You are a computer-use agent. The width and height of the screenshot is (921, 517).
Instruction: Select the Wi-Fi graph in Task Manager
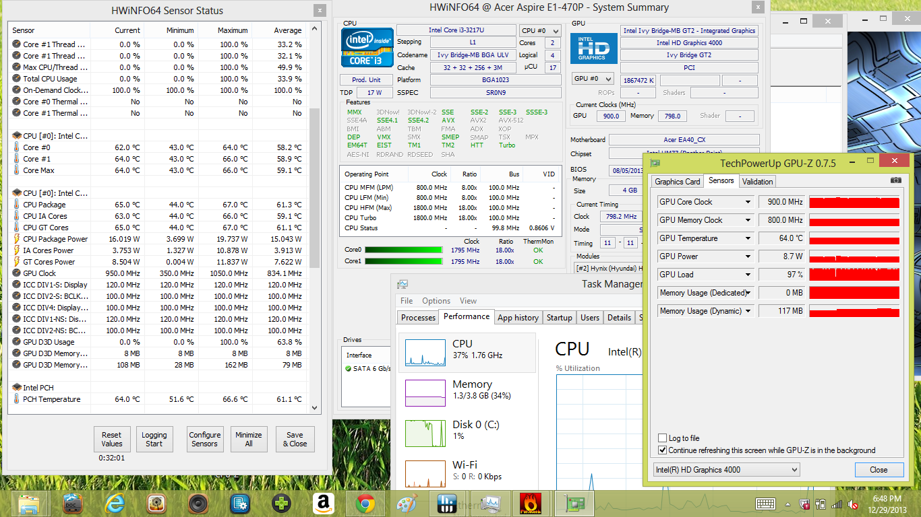tap(425, 473)
